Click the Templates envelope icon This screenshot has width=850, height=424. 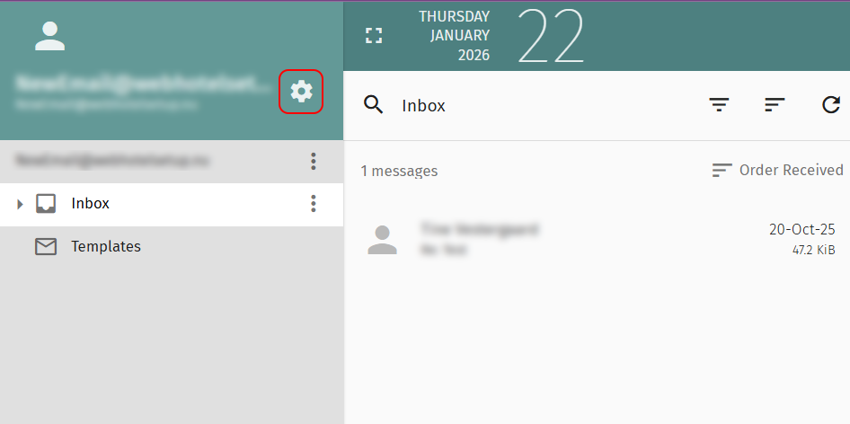[x=46, y=247]
